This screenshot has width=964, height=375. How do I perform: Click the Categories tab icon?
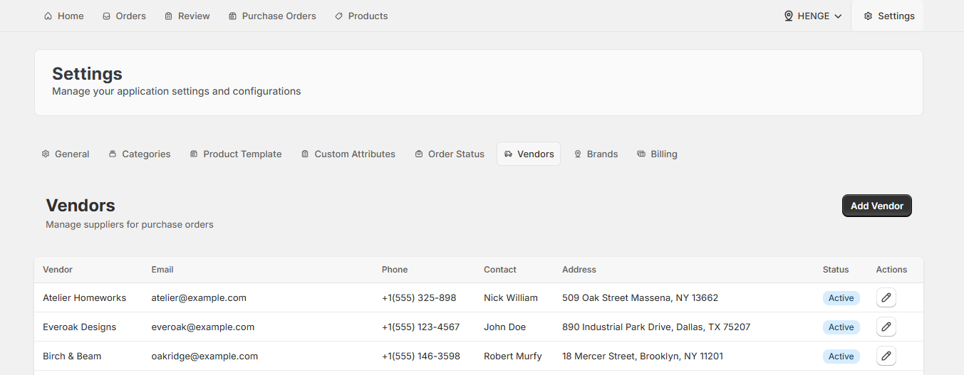coord(113,154)
